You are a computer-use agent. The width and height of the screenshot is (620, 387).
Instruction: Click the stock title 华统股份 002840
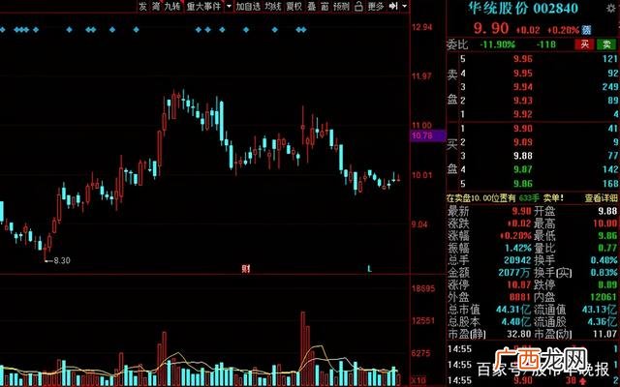tap(523, 8)
